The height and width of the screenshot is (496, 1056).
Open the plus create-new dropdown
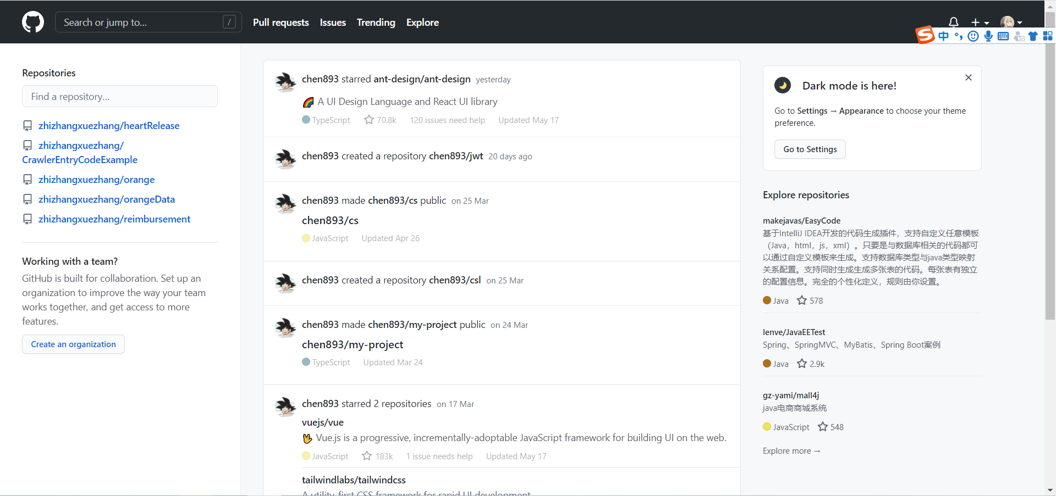980,23
